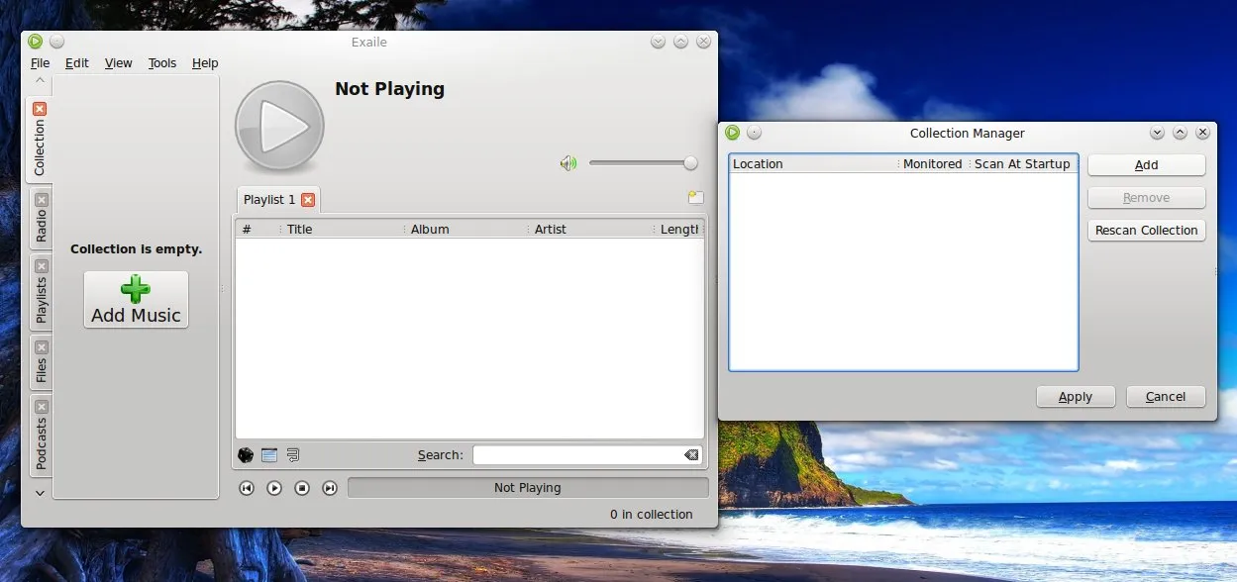
Task: Click the green plus Add Music button
Action: [x=136, y=300]
